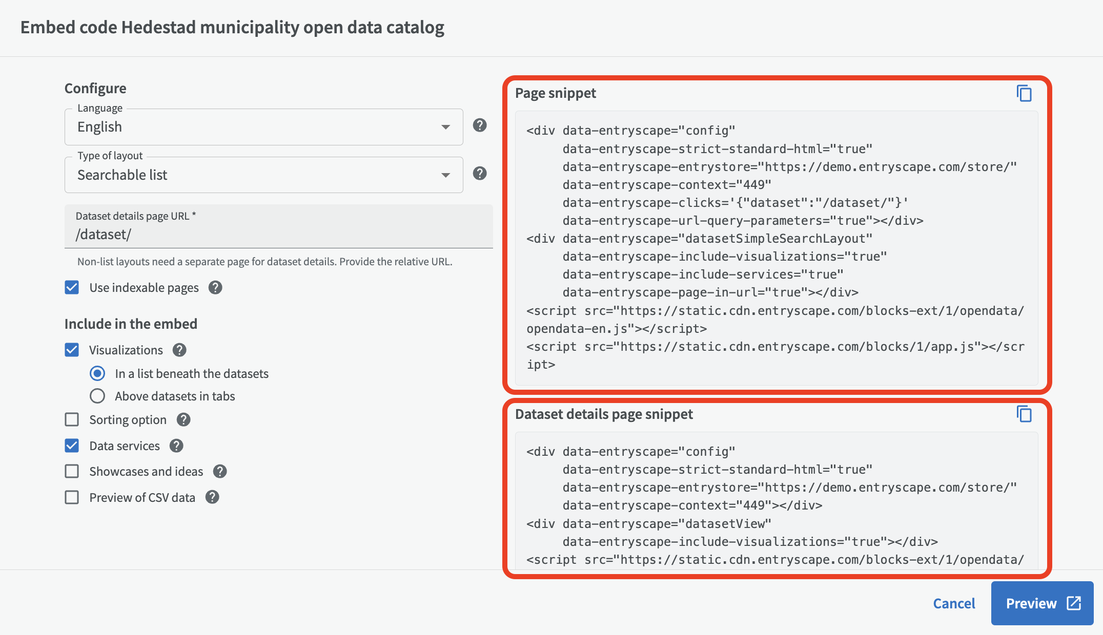Open help for Type of layout

pyautogui.click(x=480, y=174)
